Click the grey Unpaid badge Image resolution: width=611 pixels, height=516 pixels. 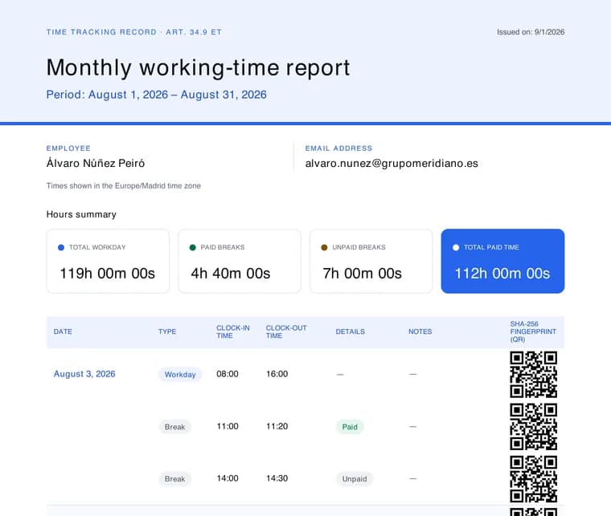click(x=355, y=478)
